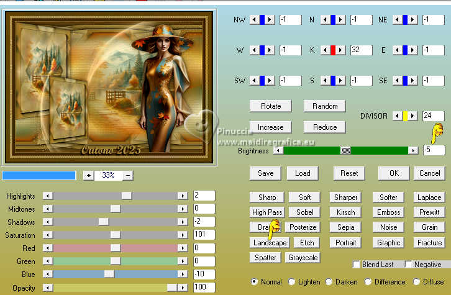Confirm with the OK button

(394, 173)
